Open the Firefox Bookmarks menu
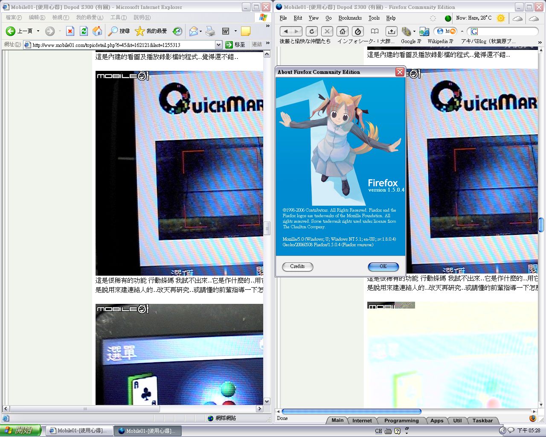The width and height of the screenshot is (546, 437). pos(350,18)
